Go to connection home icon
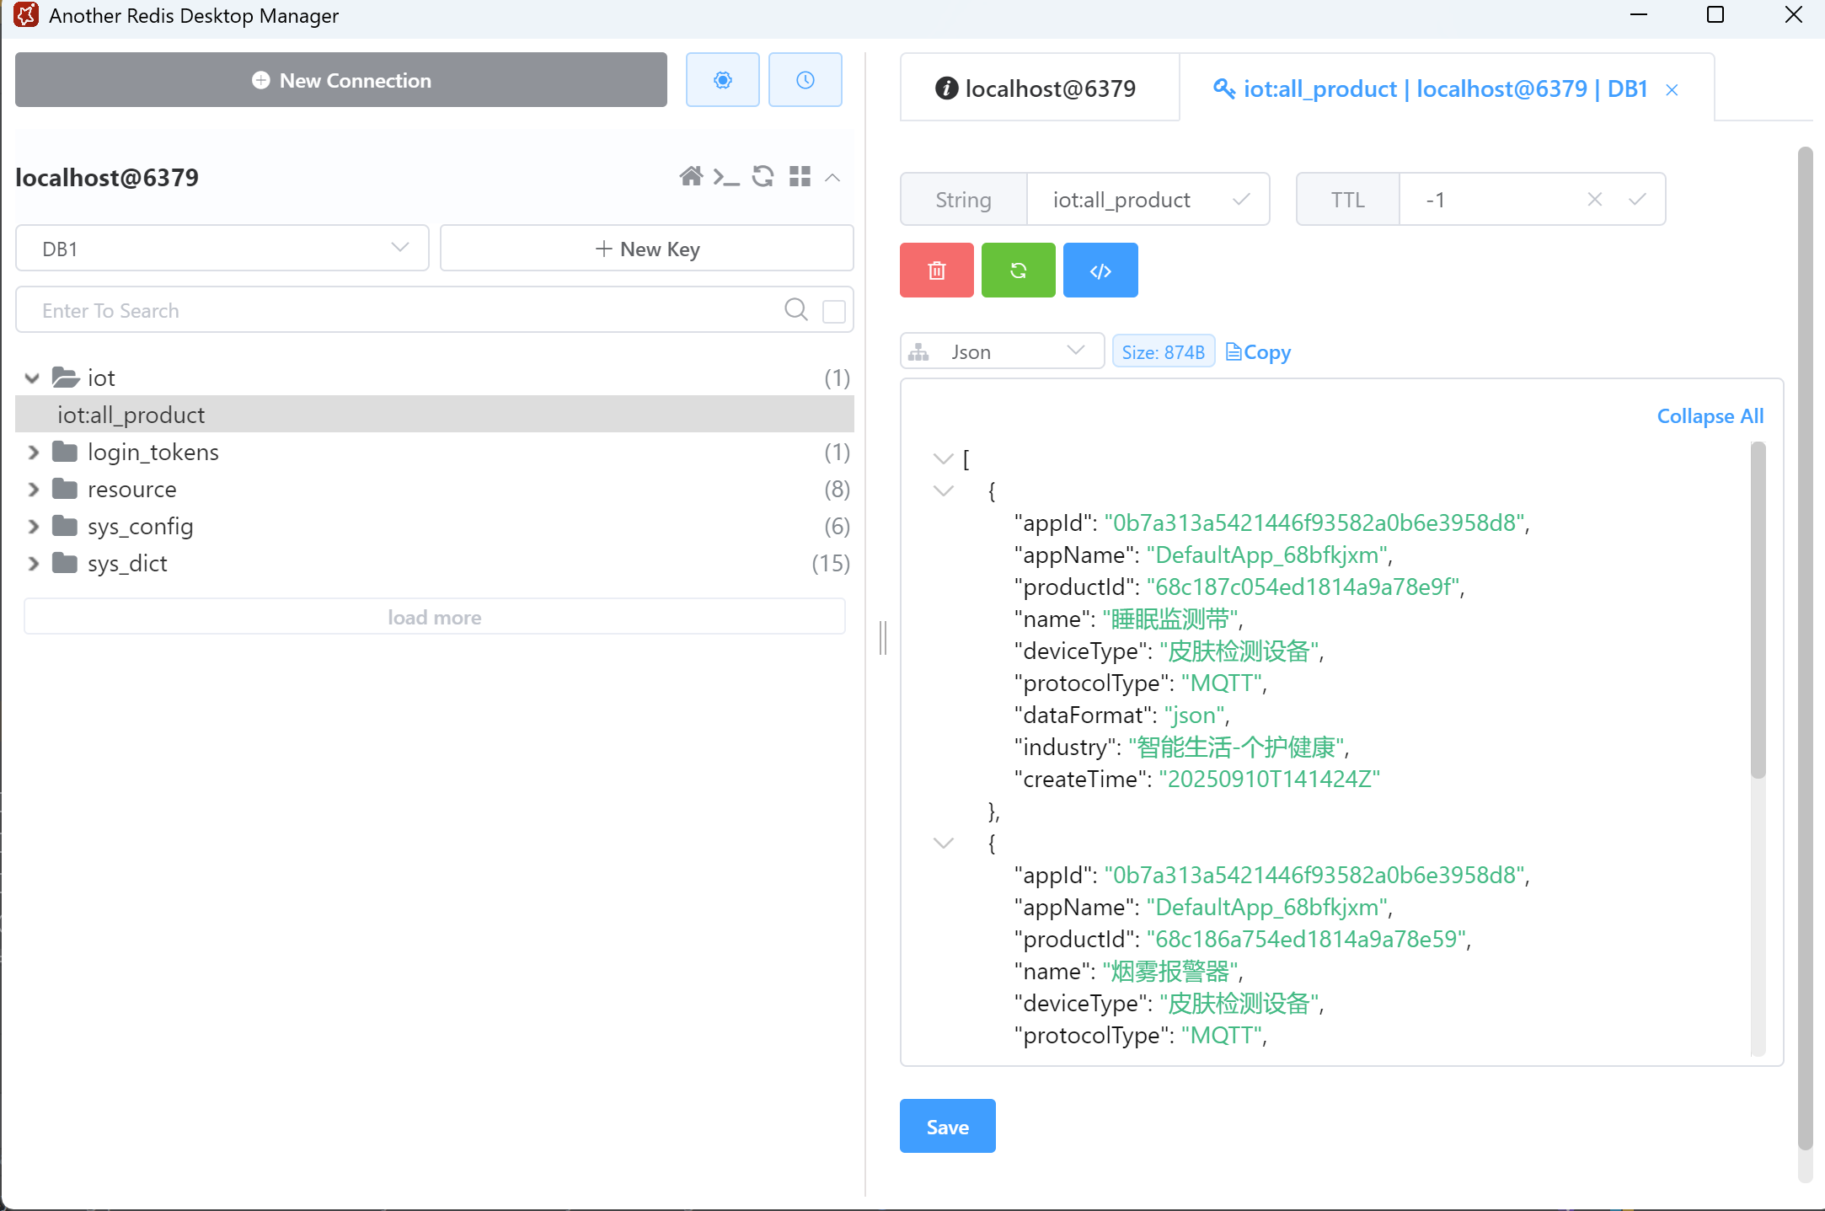 [x=691, y=176]
